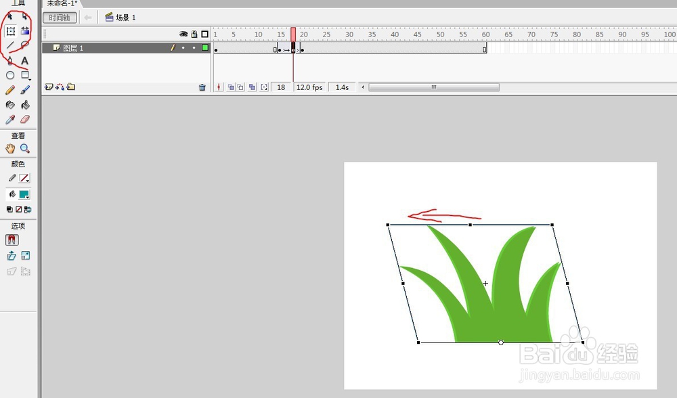The width and height of the screenshot is (677, 398).
Task: Select the Gradient Transform tool
Action: [25, 31]
